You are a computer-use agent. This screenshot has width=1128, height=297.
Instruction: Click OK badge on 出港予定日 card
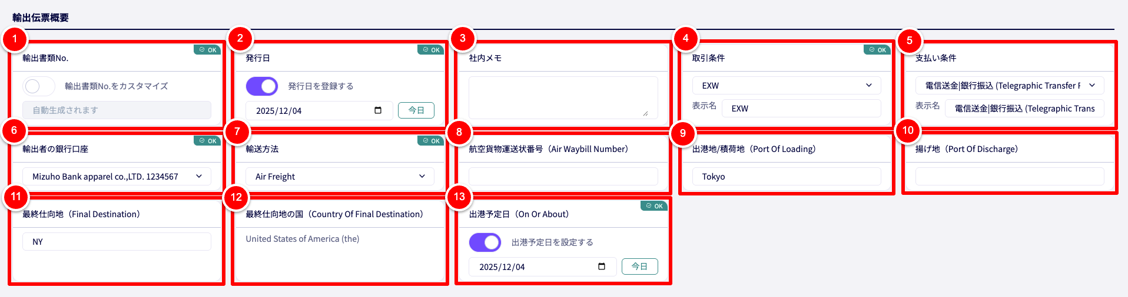[654, 206]
